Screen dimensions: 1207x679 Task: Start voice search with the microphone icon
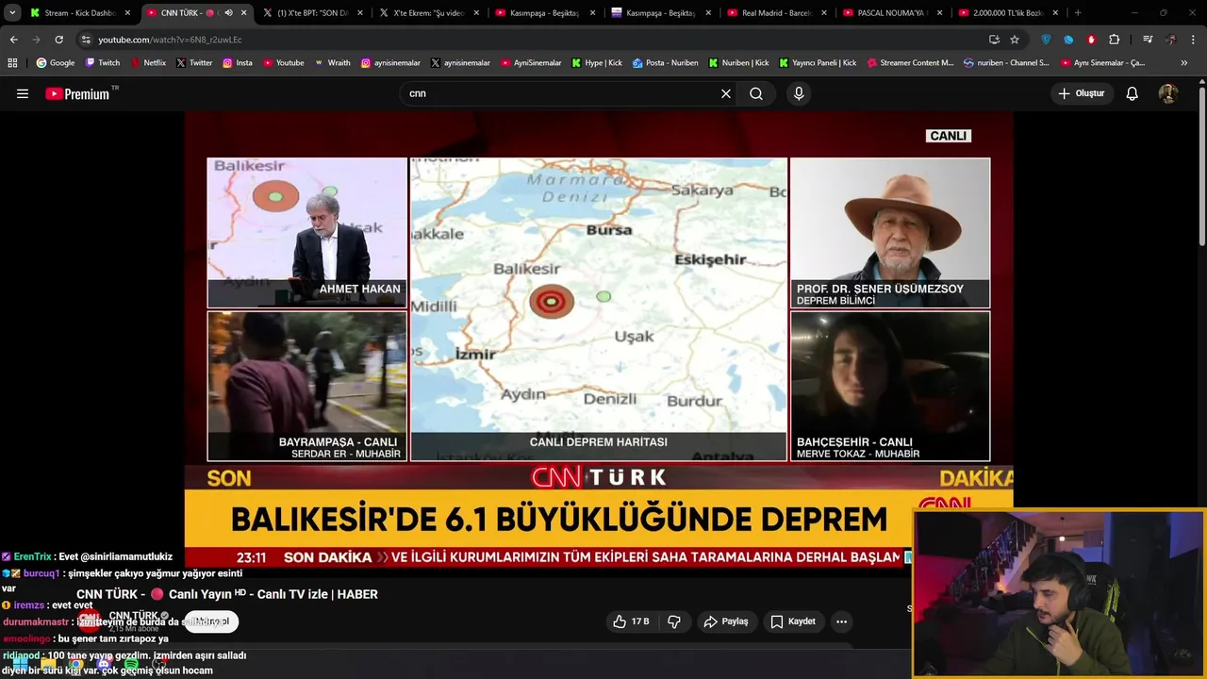point(799,93)
